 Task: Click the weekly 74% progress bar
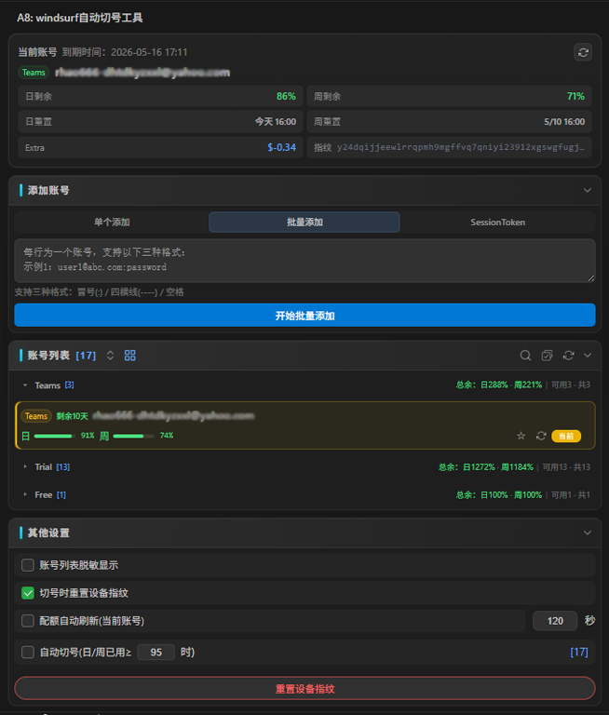[x=133, y=437]
